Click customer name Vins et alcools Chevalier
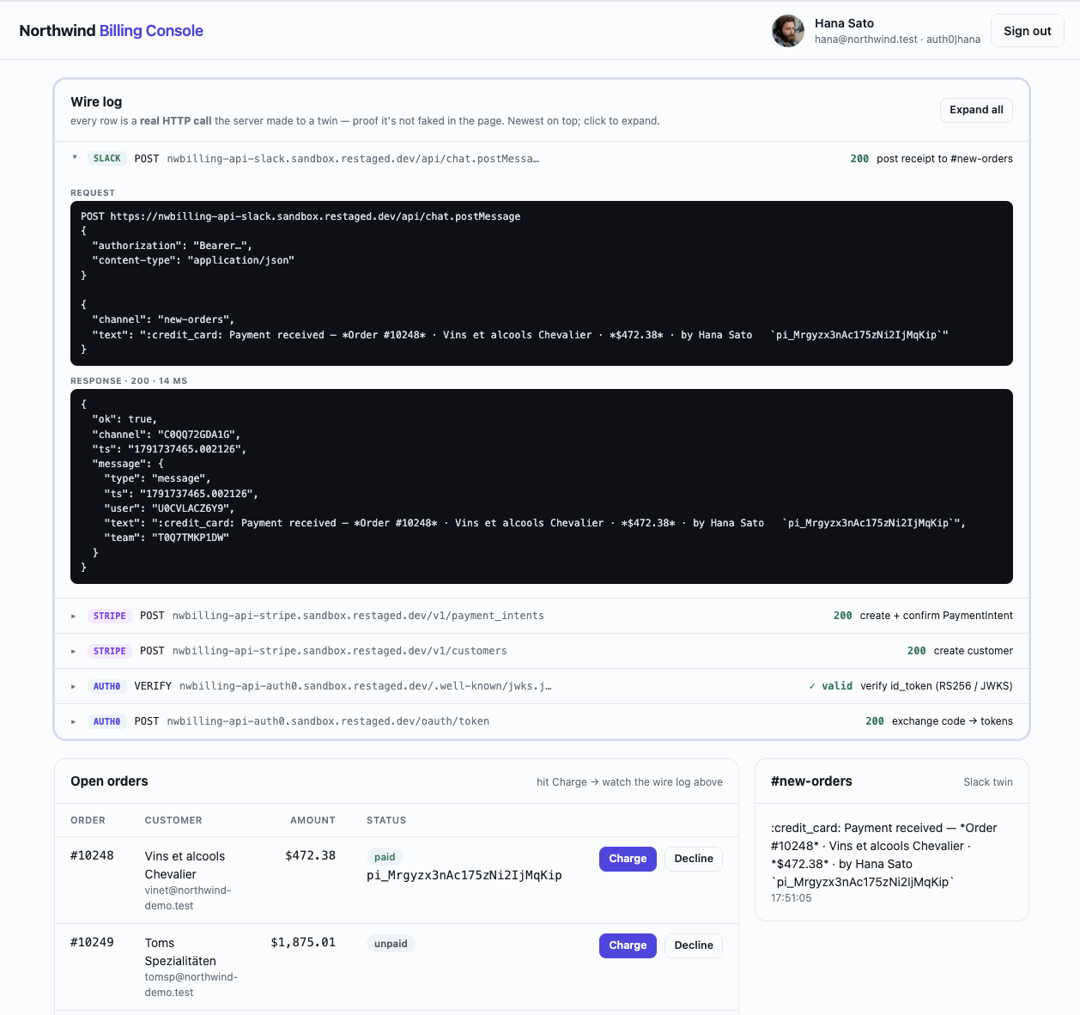This screenshot has height=1015, width=1080. [x=185, y=866]
